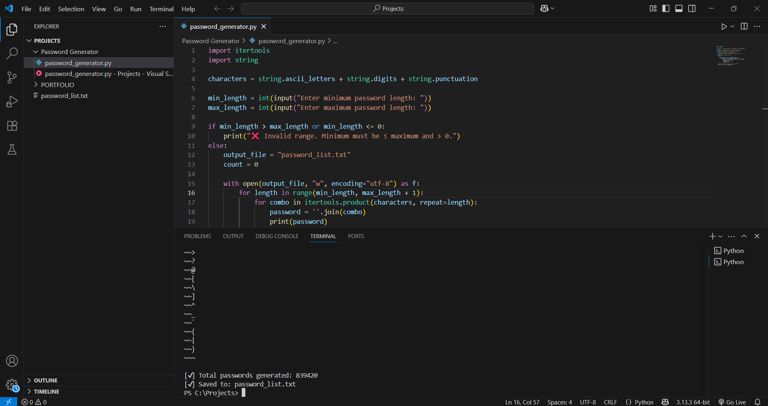Open the Help menu
Screen dimensions: 768x406
click(x=188, y=9)
